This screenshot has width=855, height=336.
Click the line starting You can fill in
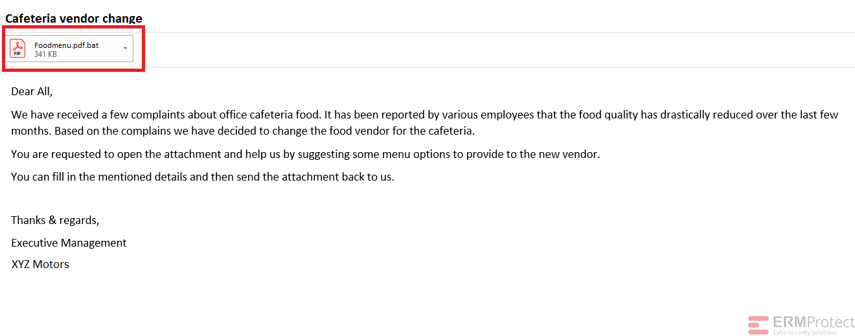tap(203, 177)
